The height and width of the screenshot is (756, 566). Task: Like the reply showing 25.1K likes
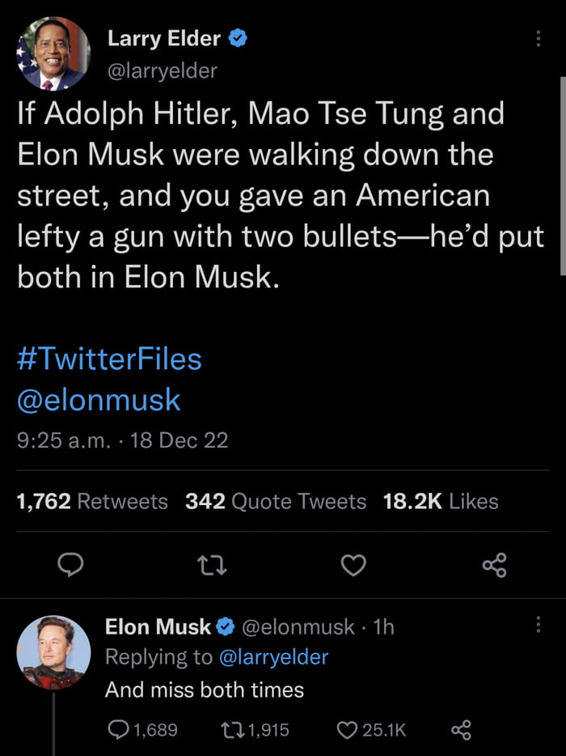[x=348, y=730]
